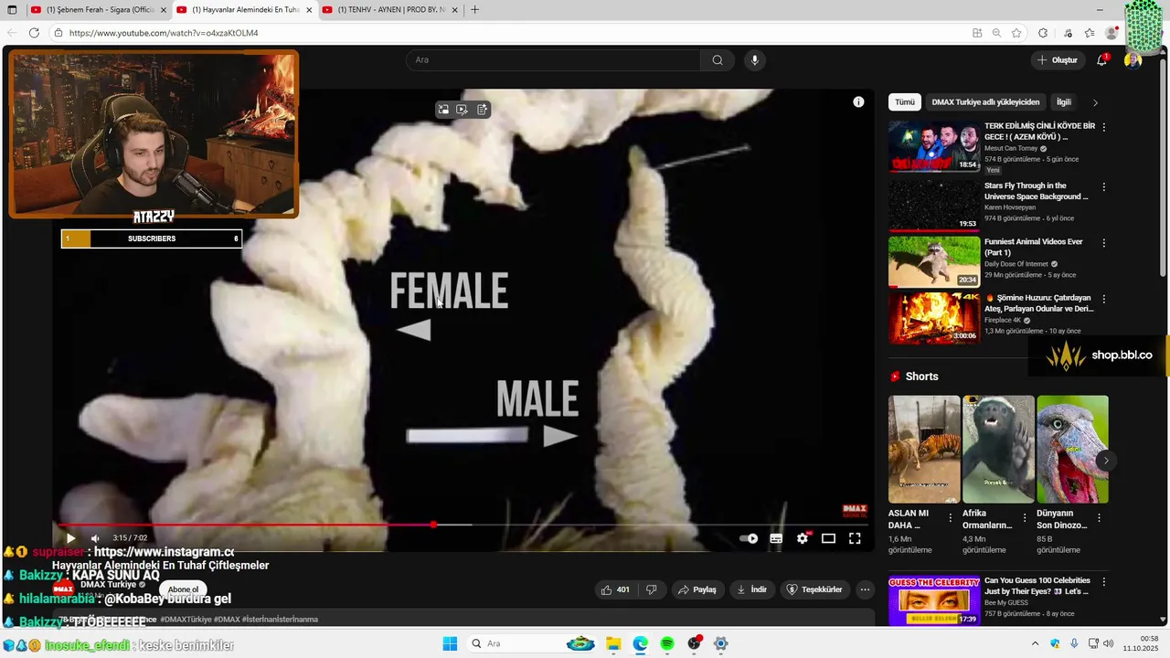Viewport: 1170px width, 658px height.
Task: Click the video progress bar scrubber
Action: (433, 525)
